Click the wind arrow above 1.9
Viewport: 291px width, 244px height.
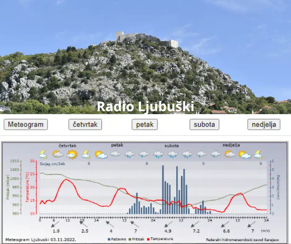(x=55, y=224)
